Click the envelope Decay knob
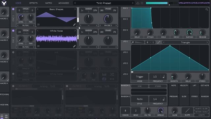 pos(176,32)
